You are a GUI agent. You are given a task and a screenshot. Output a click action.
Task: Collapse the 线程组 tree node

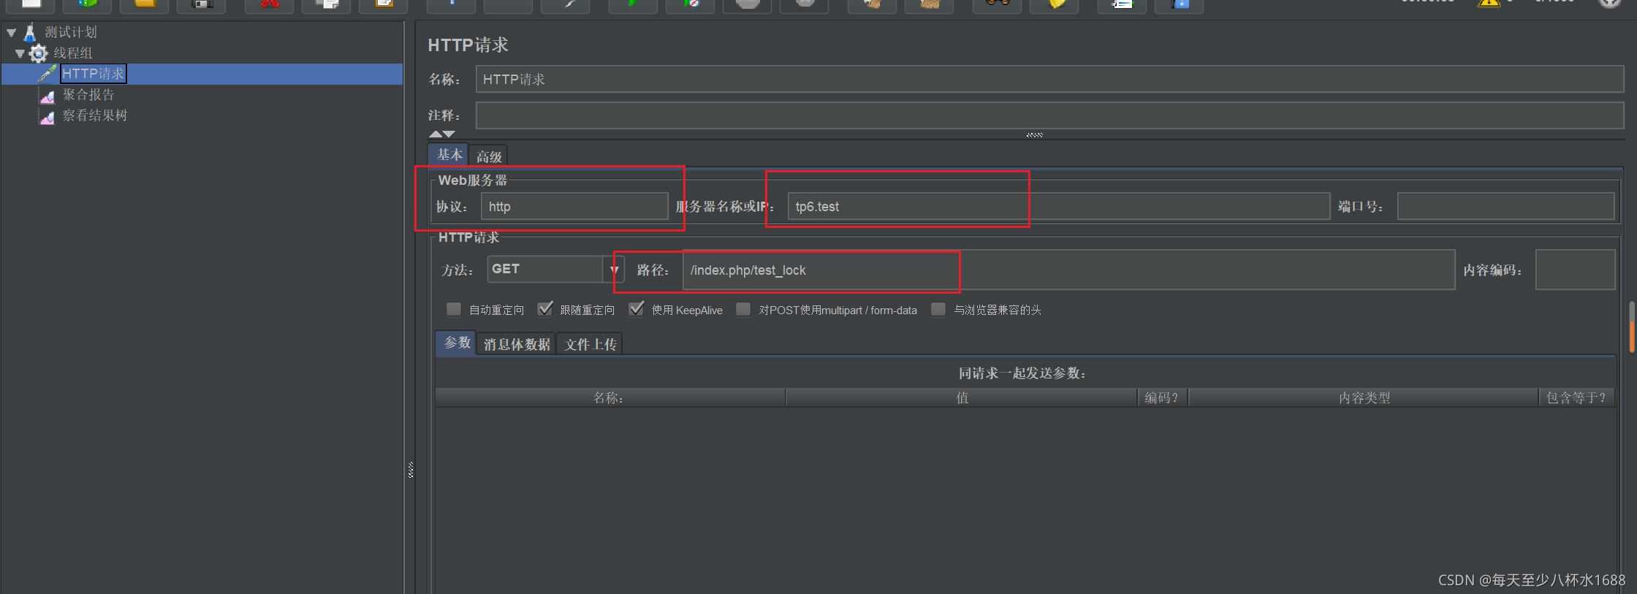[20, 53]
